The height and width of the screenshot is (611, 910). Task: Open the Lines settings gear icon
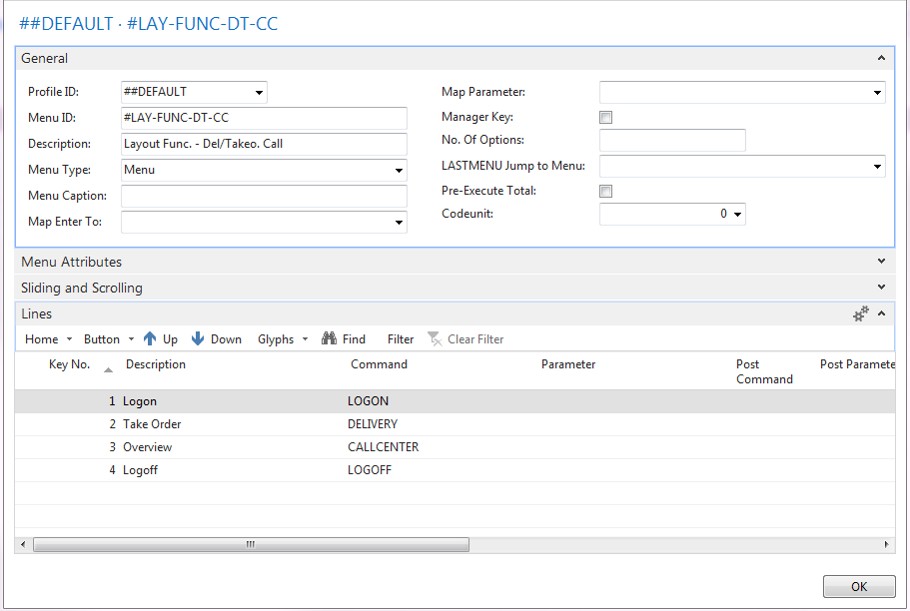[860, 314]
